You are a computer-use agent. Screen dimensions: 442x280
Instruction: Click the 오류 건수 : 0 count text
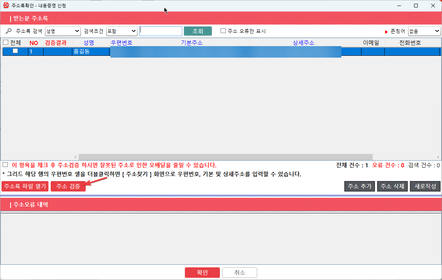388,165
